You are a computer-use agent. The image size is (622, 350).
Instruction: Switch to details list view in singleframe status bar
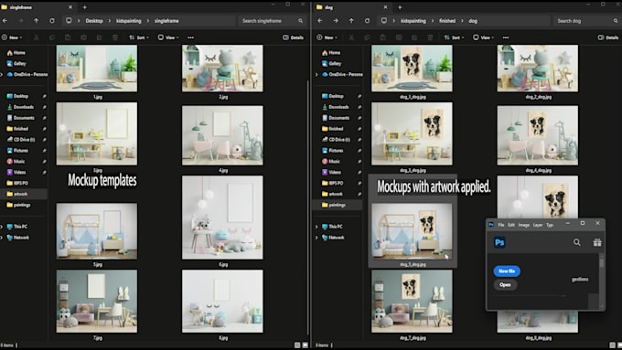tap(297, 345)
